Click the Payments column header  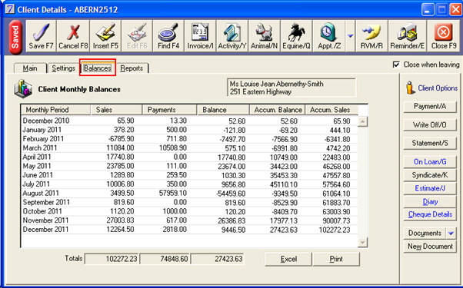[169, 110]
